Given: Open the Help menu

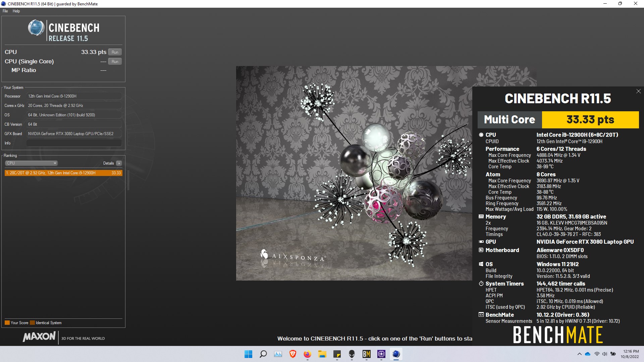Looking at the screenshot, I should (16, 11).
